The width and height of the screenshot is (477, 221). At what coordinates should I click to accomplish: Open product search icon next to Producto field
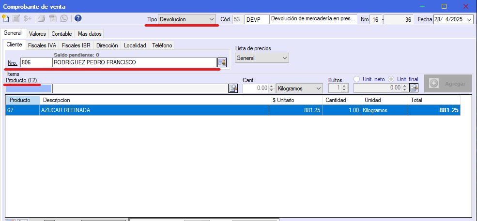pyautogui.click(x=233, y=88)
